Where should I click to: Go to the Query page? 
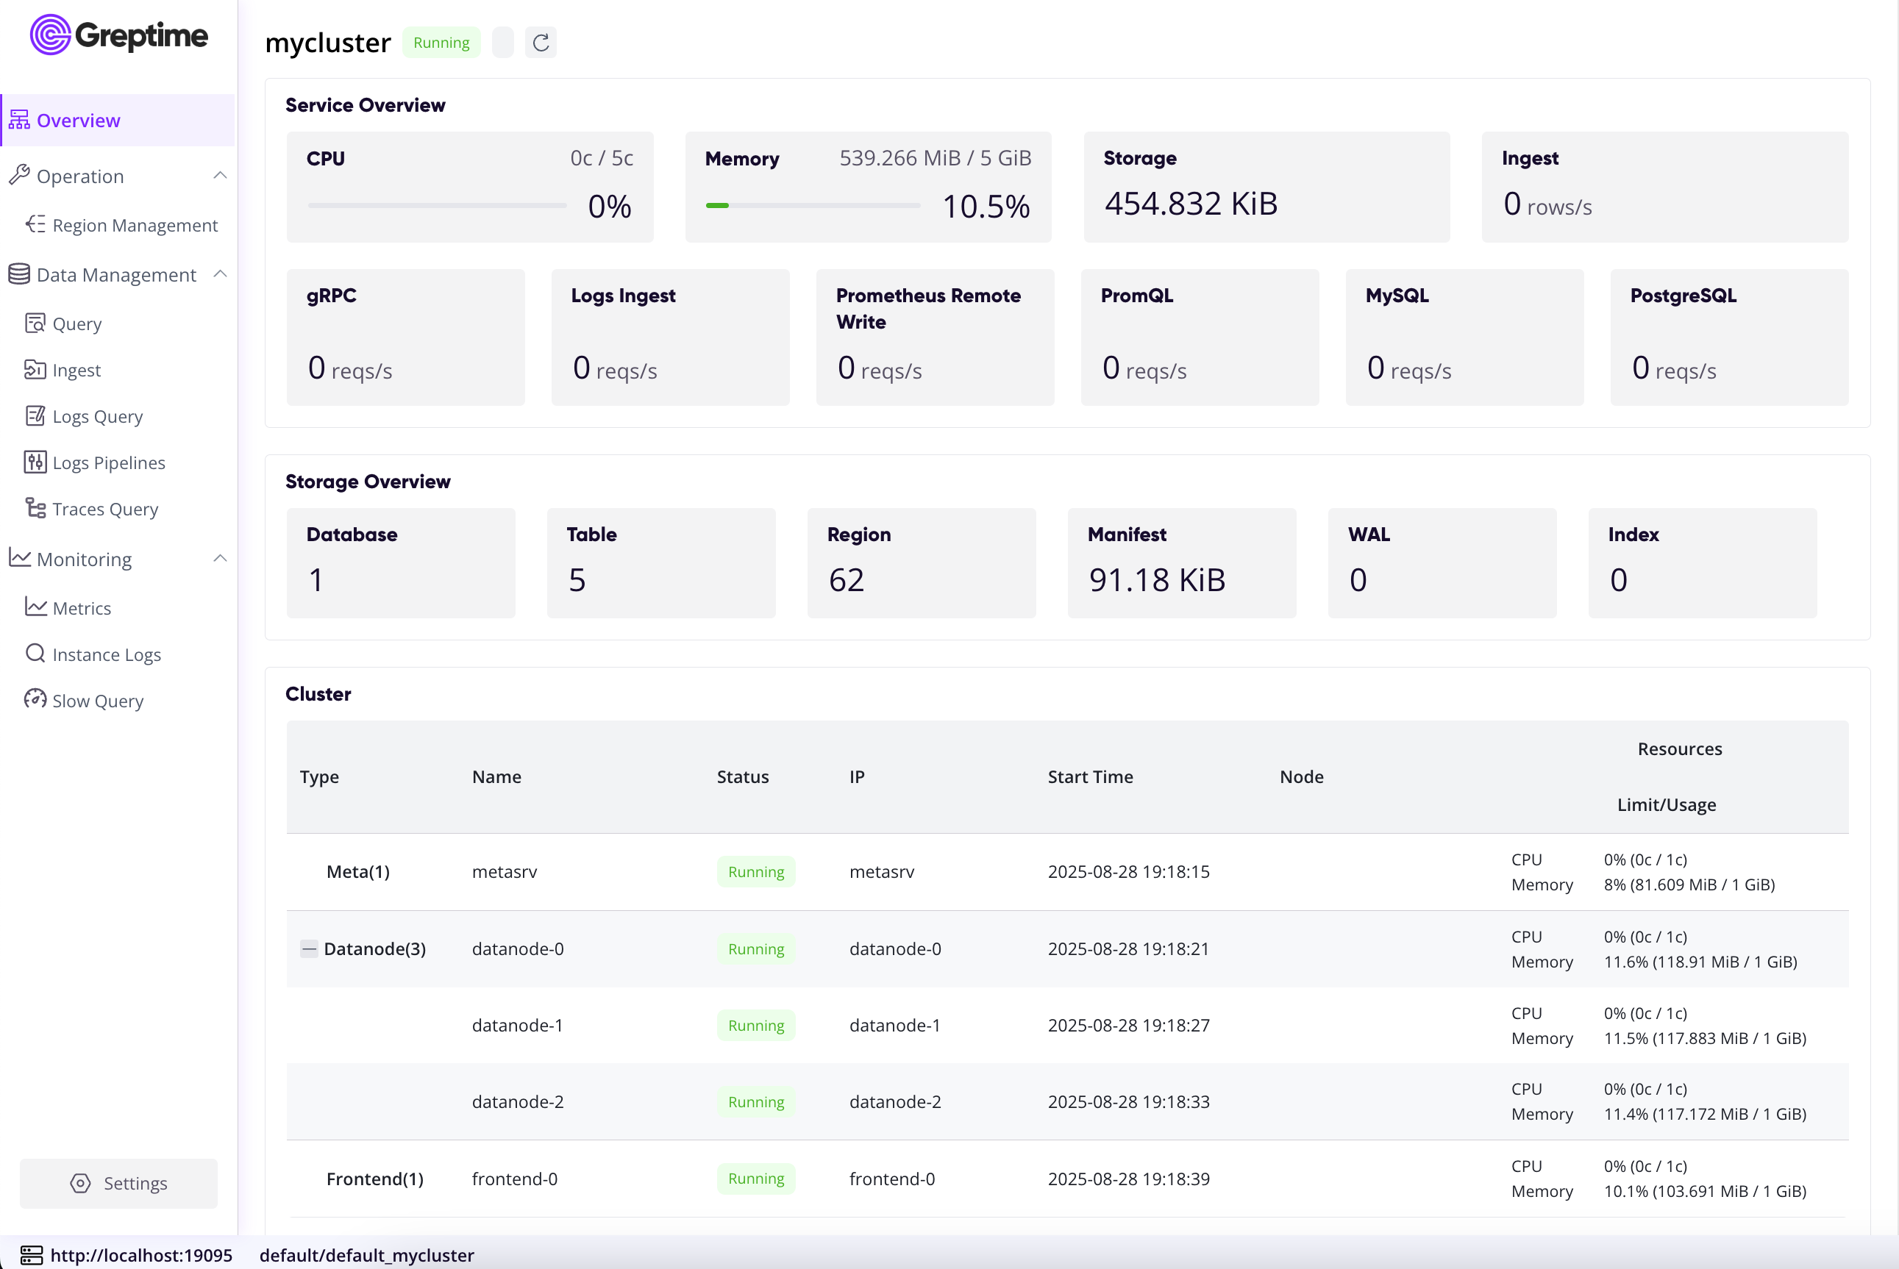(76, 323)
